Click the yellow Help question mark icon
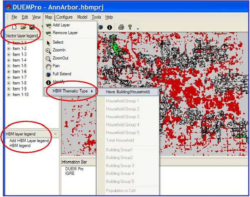This screenshot has height=197, width=250. (x=130, y=27)
